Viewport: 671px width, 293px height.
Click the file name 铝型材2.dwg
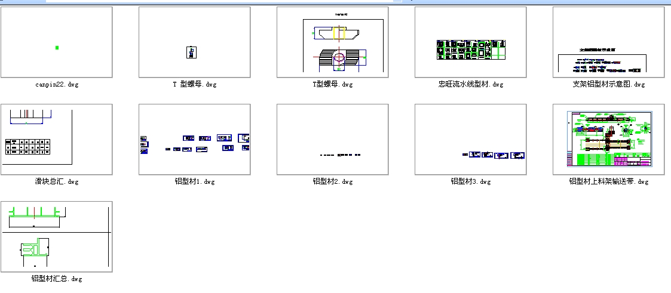pyautogui.click(x=332, y=181)
